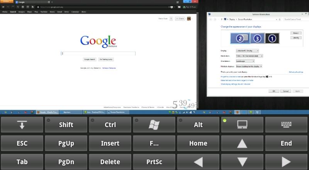Click Display breadcrumb in Screen Resolution window

pyautogui.click(x=232, y=19)
